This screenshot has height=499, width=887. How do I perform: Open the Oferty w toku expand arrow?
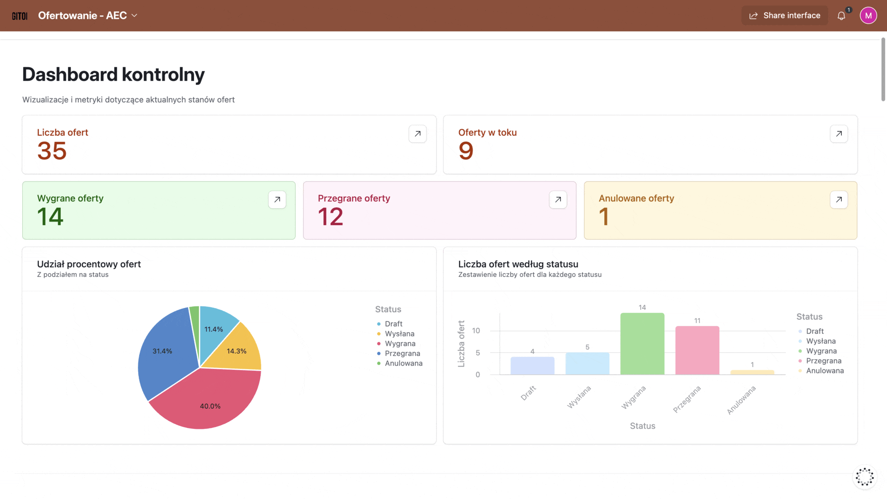[838, 133]
